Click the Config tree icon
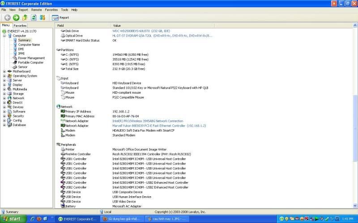This screenshot has width=358, height=223. (9, 120)
